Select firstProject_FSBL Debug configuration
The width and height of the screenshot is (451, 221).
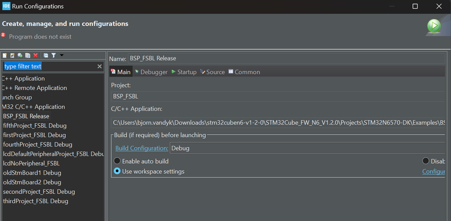pyautogui.click(x=34, y=135)
